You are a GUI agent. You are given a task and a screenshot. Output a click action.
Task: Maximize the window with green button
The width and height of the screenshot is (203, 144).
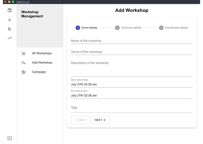pyautogui.click(x=13, y=2)
